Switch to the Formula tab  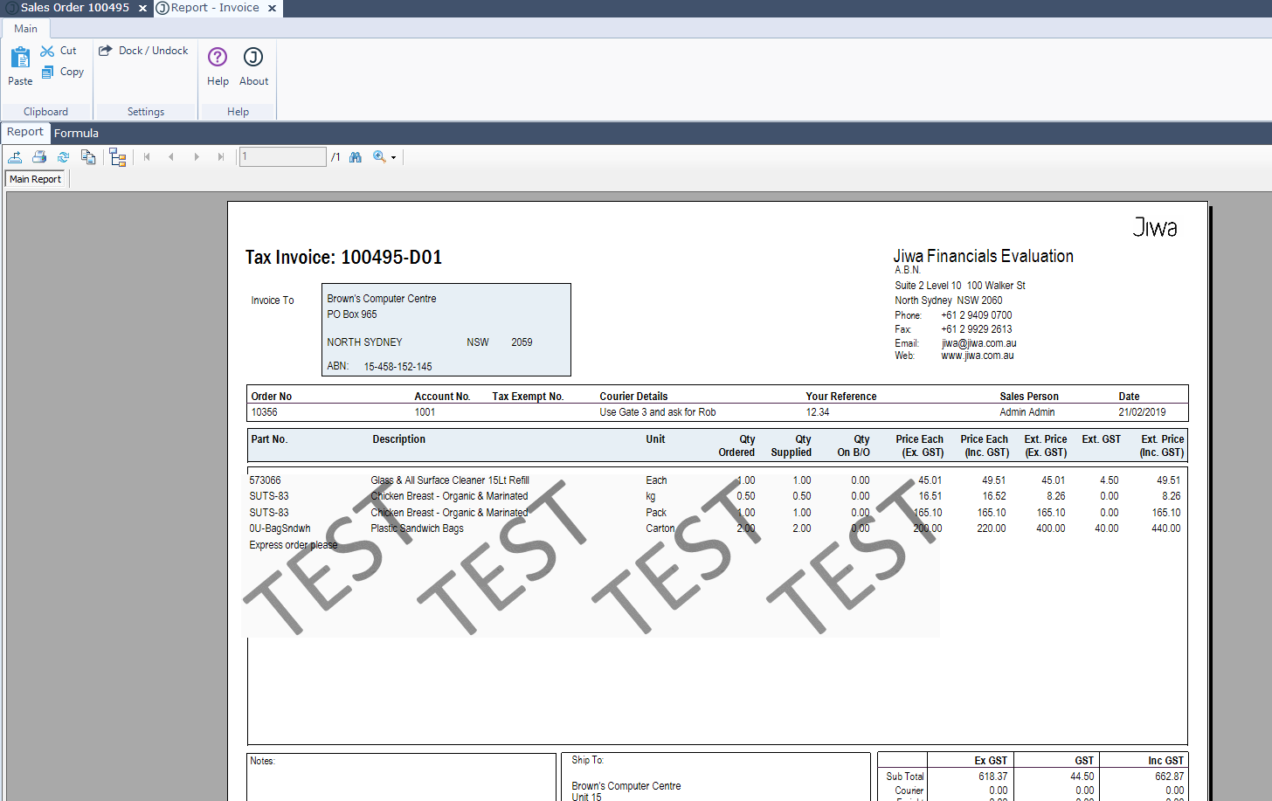tap(76, 134)
